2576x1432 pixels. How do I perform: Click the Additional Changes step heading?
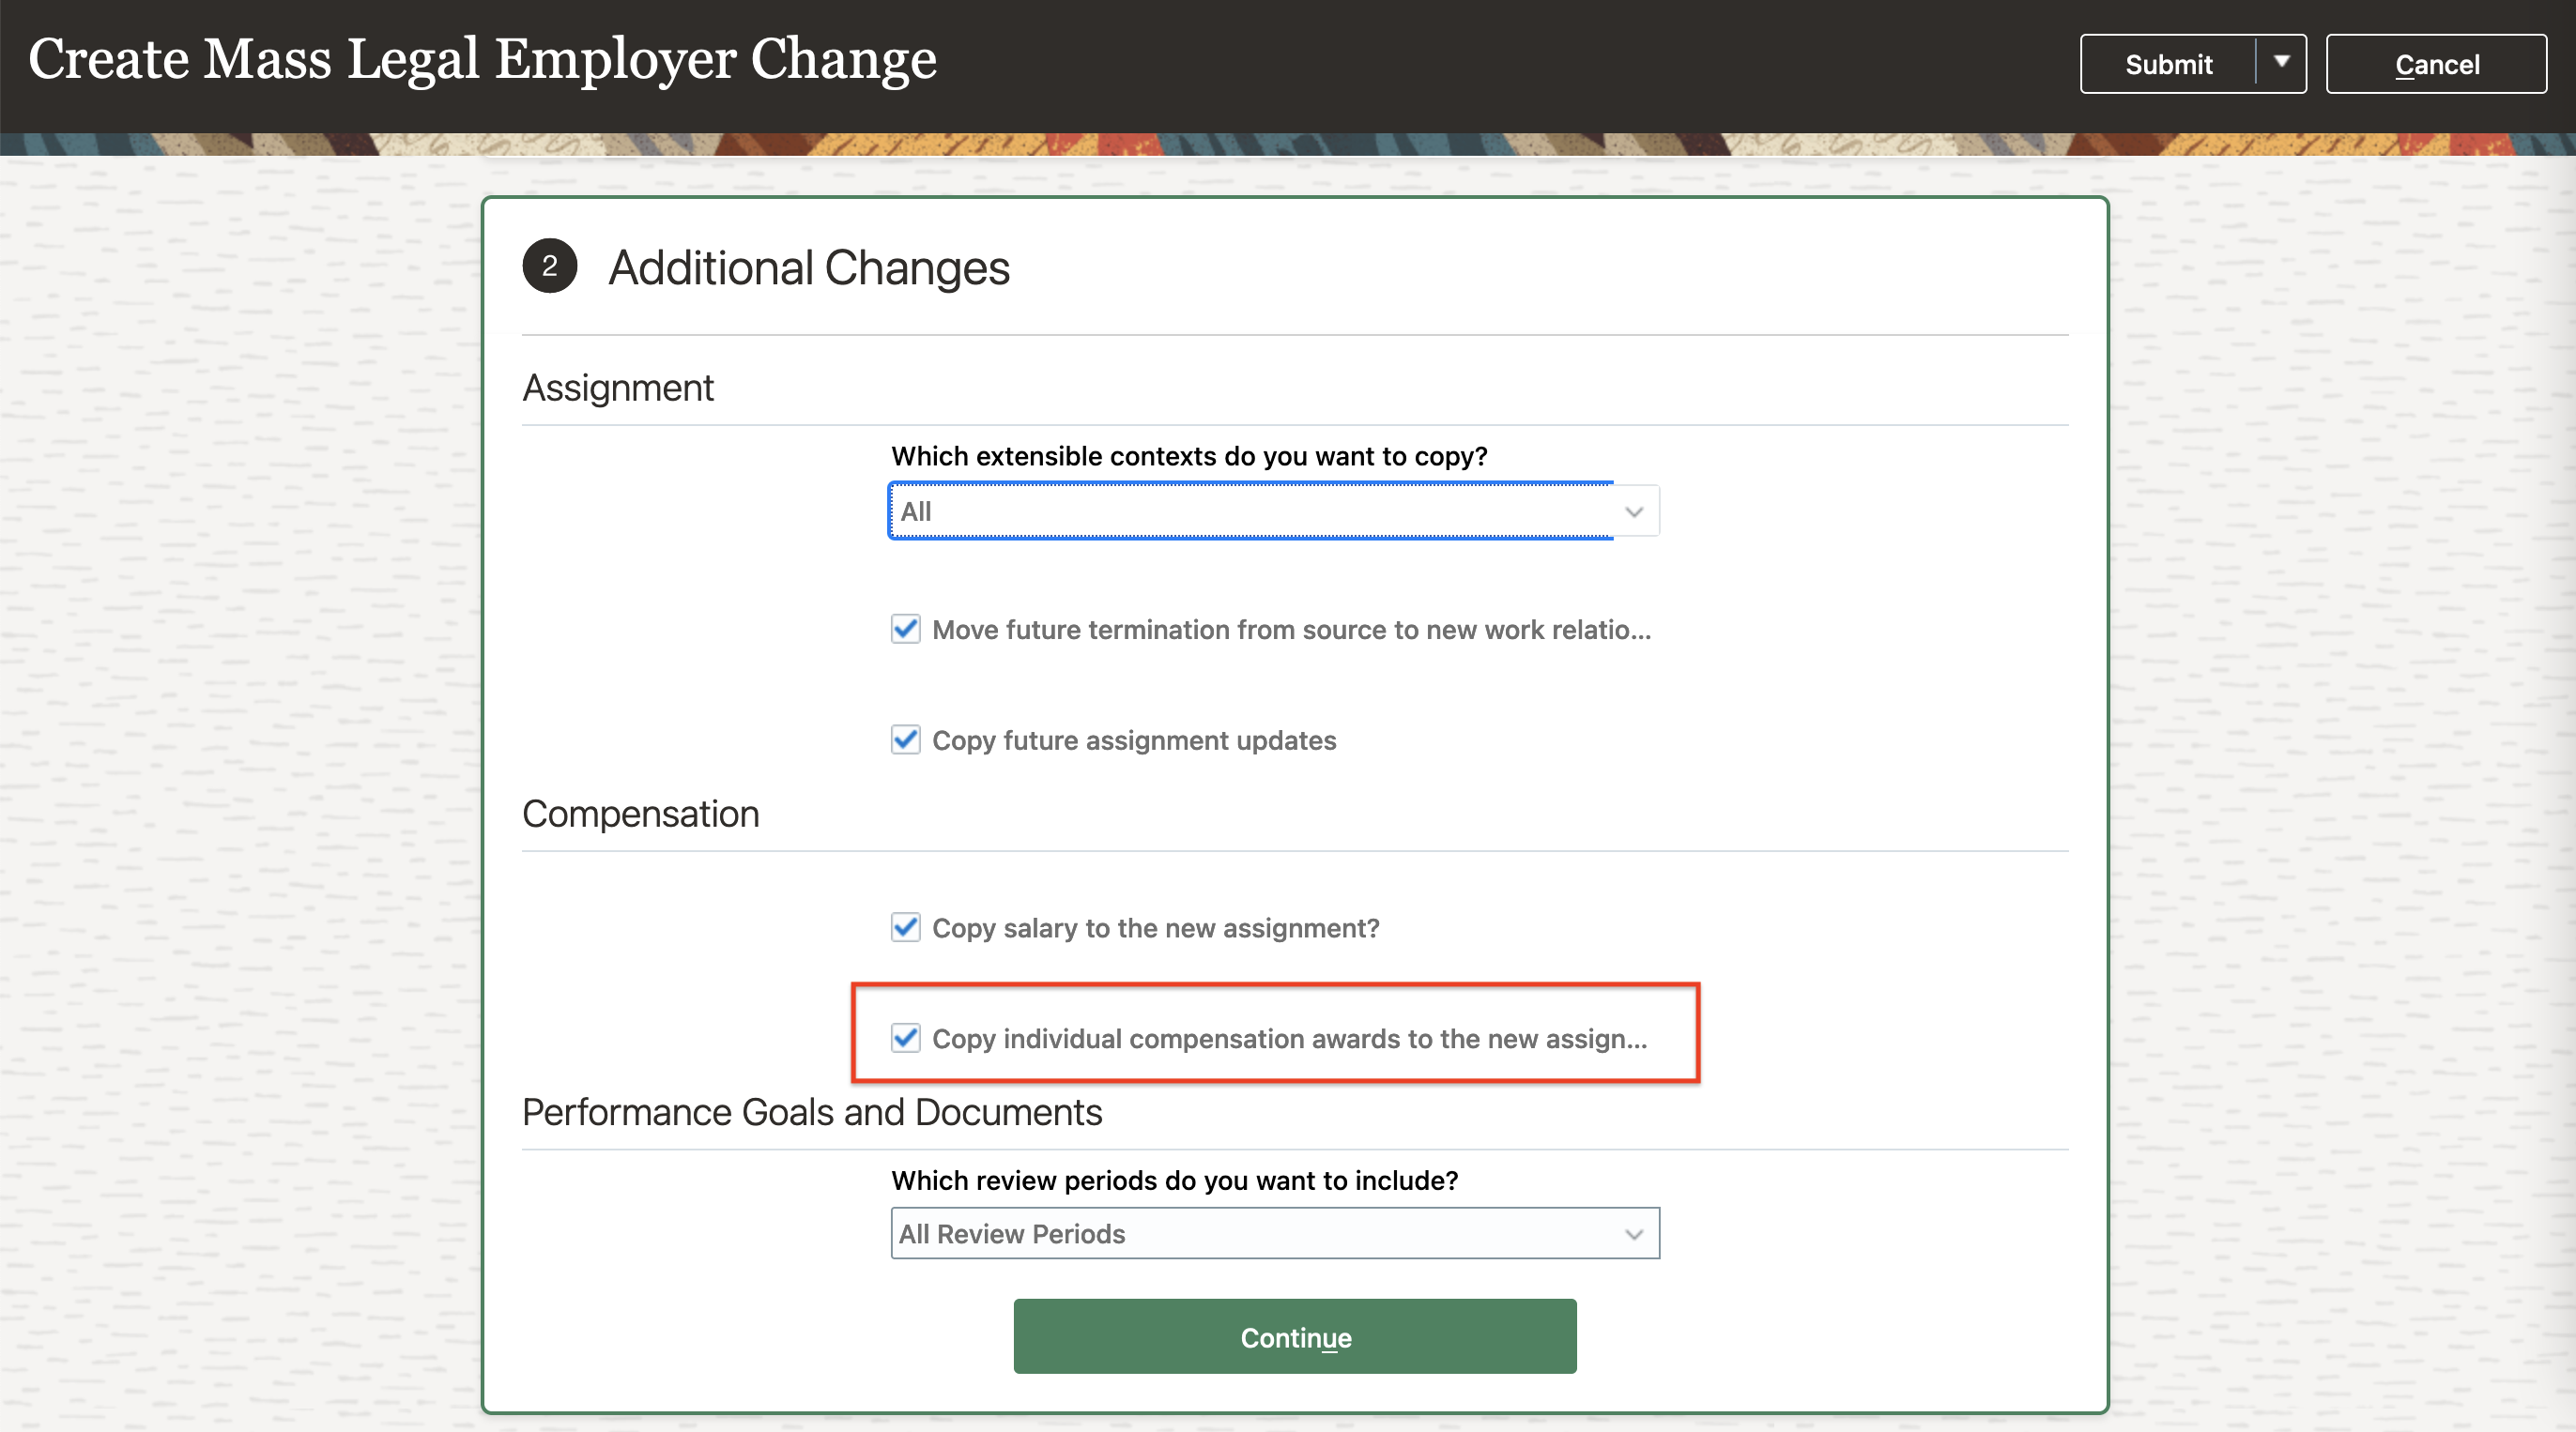(x=808, y=267)
